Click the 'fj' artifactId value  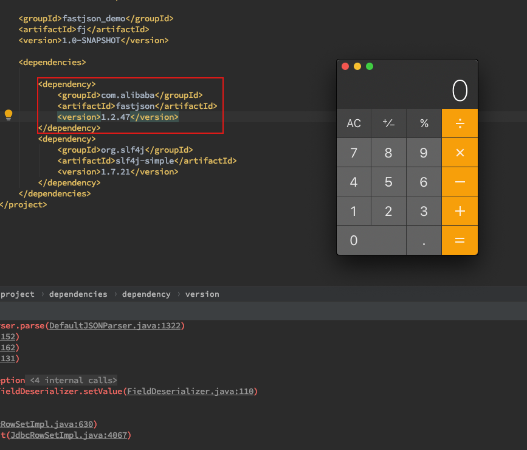(81, 30)
